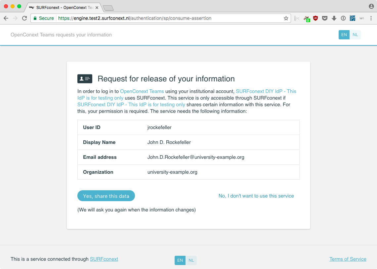Image resolution: width=377 pixels, height=269 pixels.
Task: Click the note about asking again when information changes
Action: (x=137, y=210)
